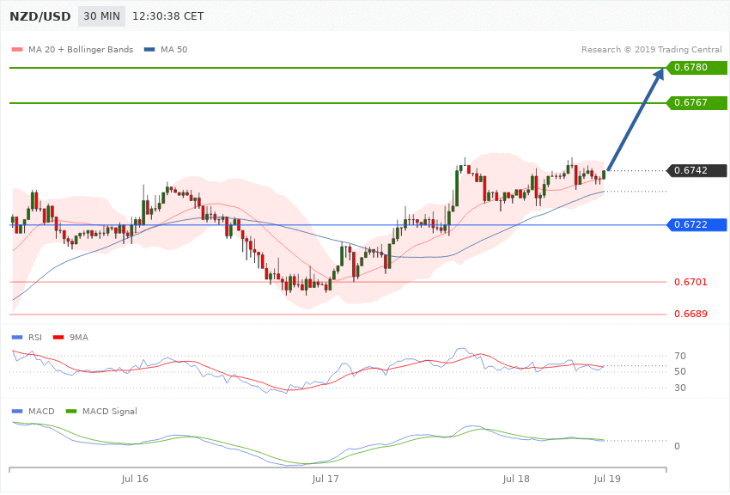The height and width of the screenshot is (495, 730).
Task: Click the MA 20 + Bollinger Bands legend swatch
Action: 17,49
